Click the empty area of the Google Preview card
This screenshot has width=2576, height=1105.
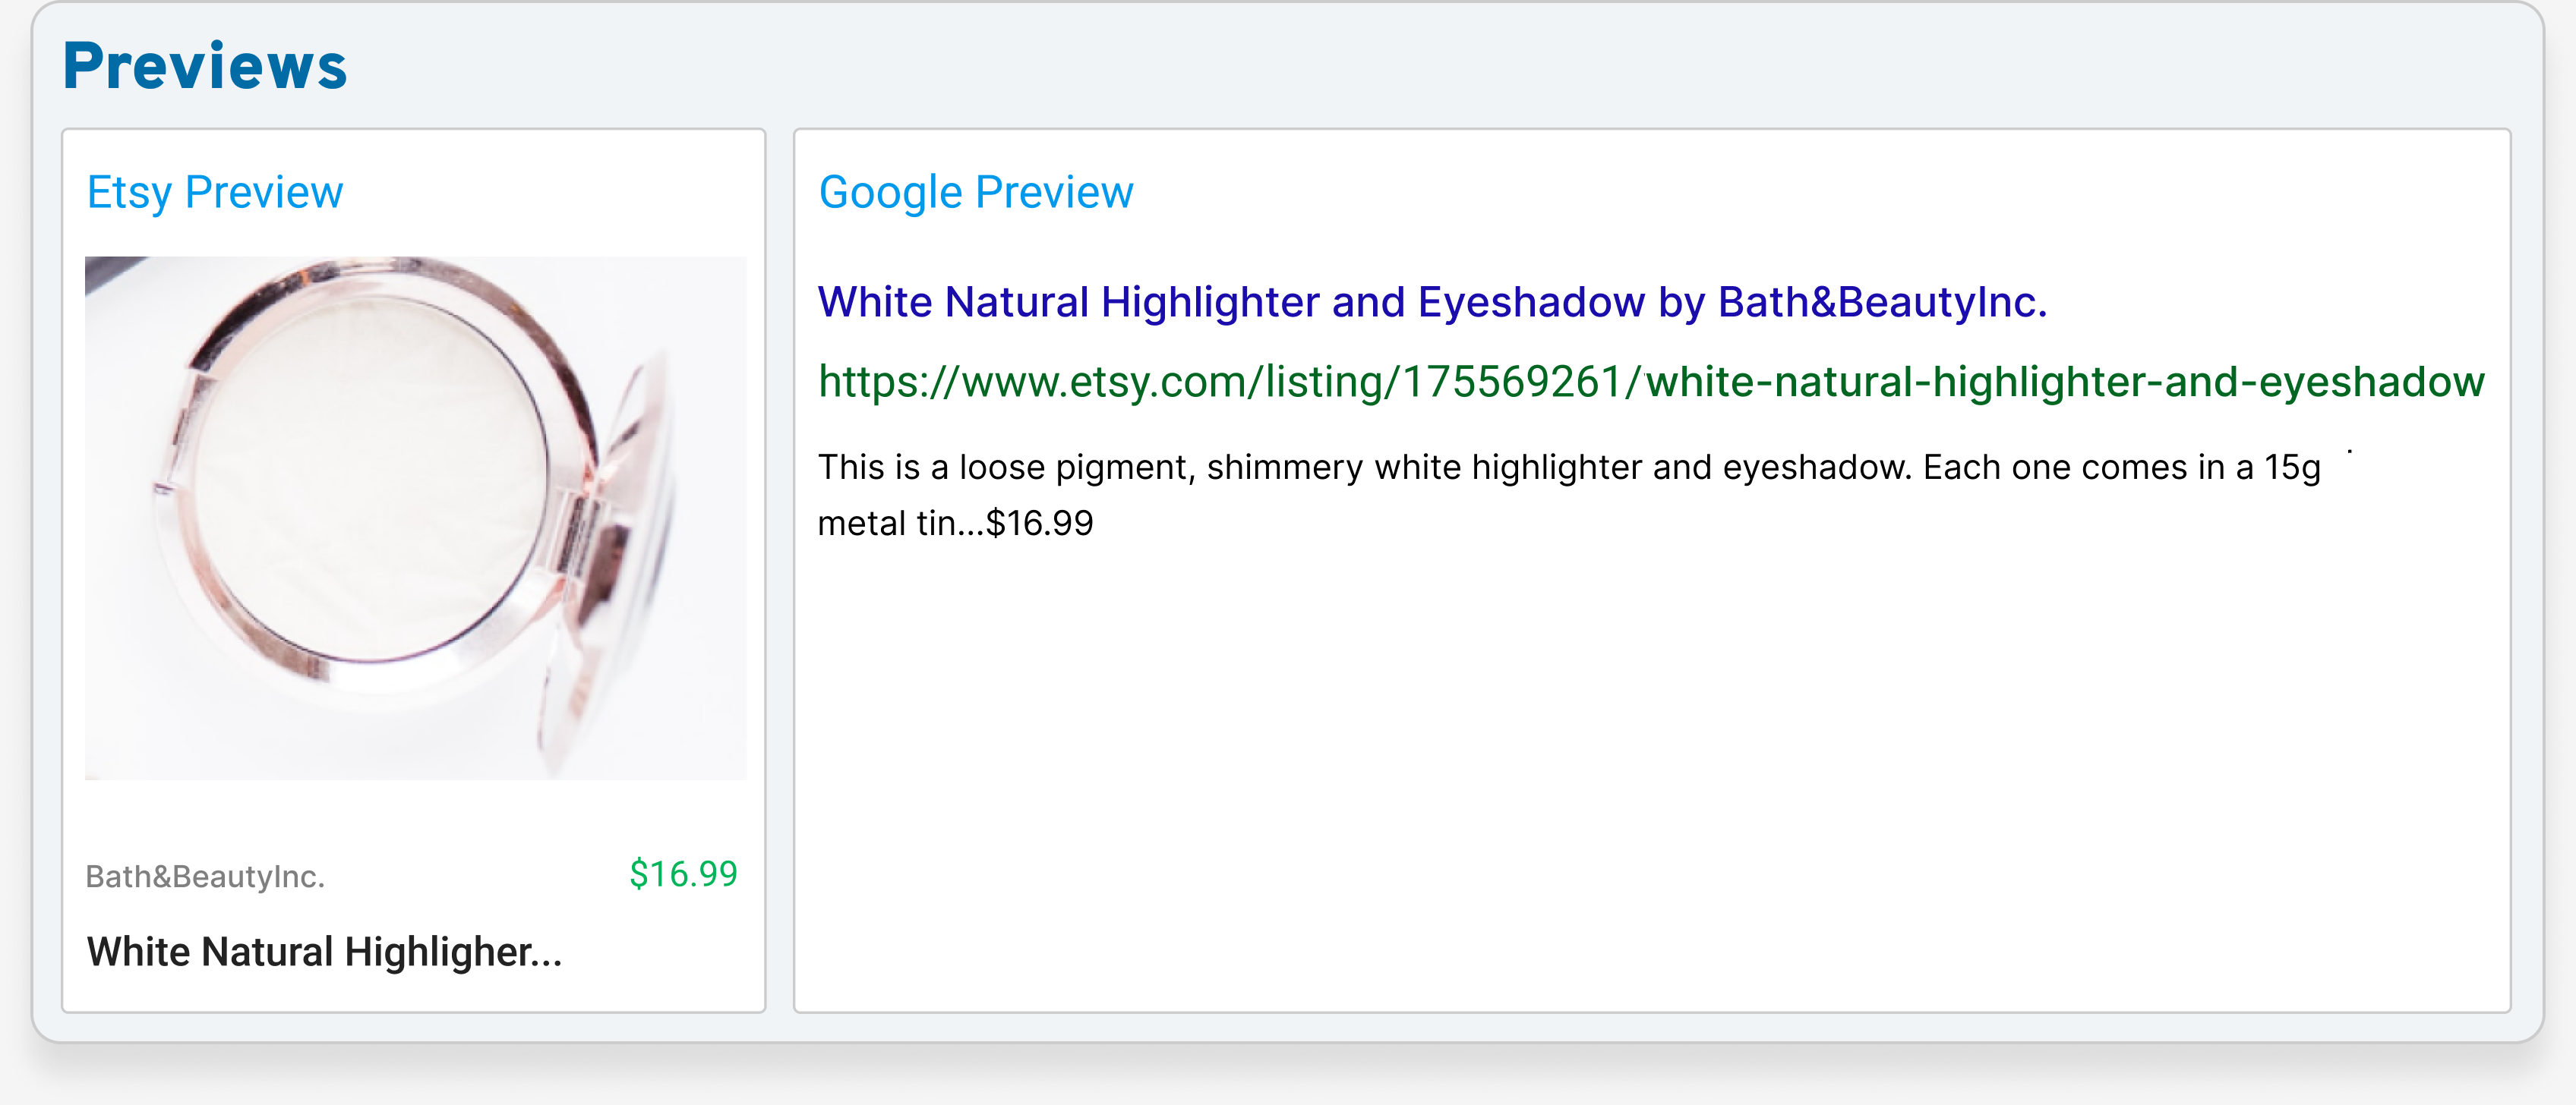pyautogui.click(x=1651, y=779)
